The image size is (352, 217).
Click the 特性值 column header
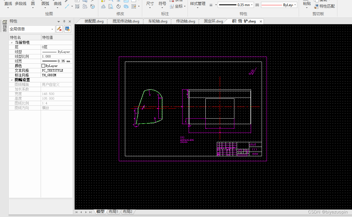[x=56, y=37]
